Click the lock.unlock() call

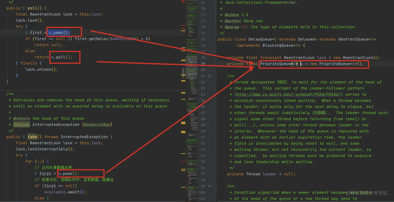(x=42, y=69)
